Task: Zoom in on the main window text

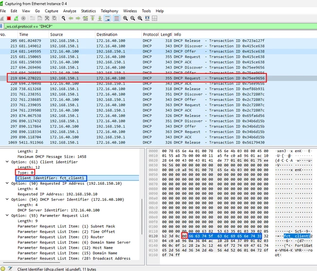Action: coord(125,18)
